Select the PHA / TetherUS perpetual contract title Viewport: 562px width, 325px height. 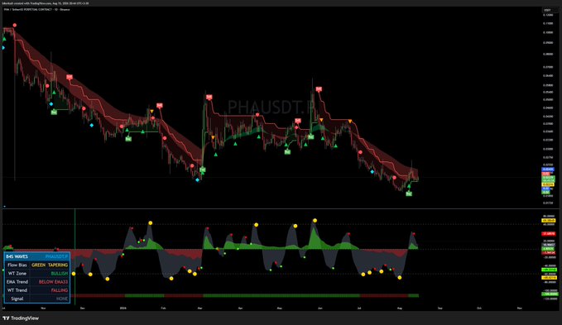[36, 10]
